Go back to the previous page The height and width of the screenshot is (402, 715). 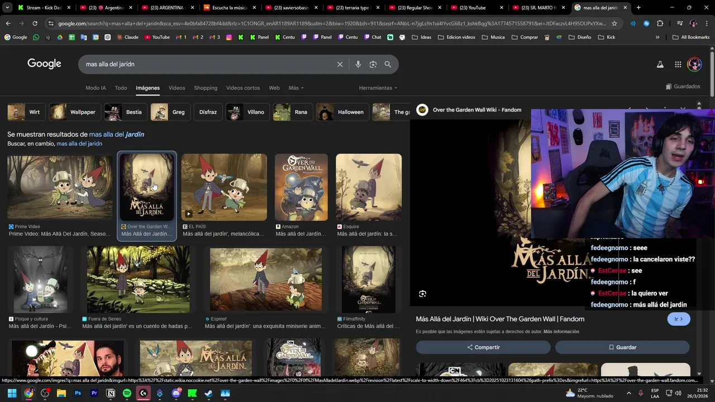(x=8, y=23)
